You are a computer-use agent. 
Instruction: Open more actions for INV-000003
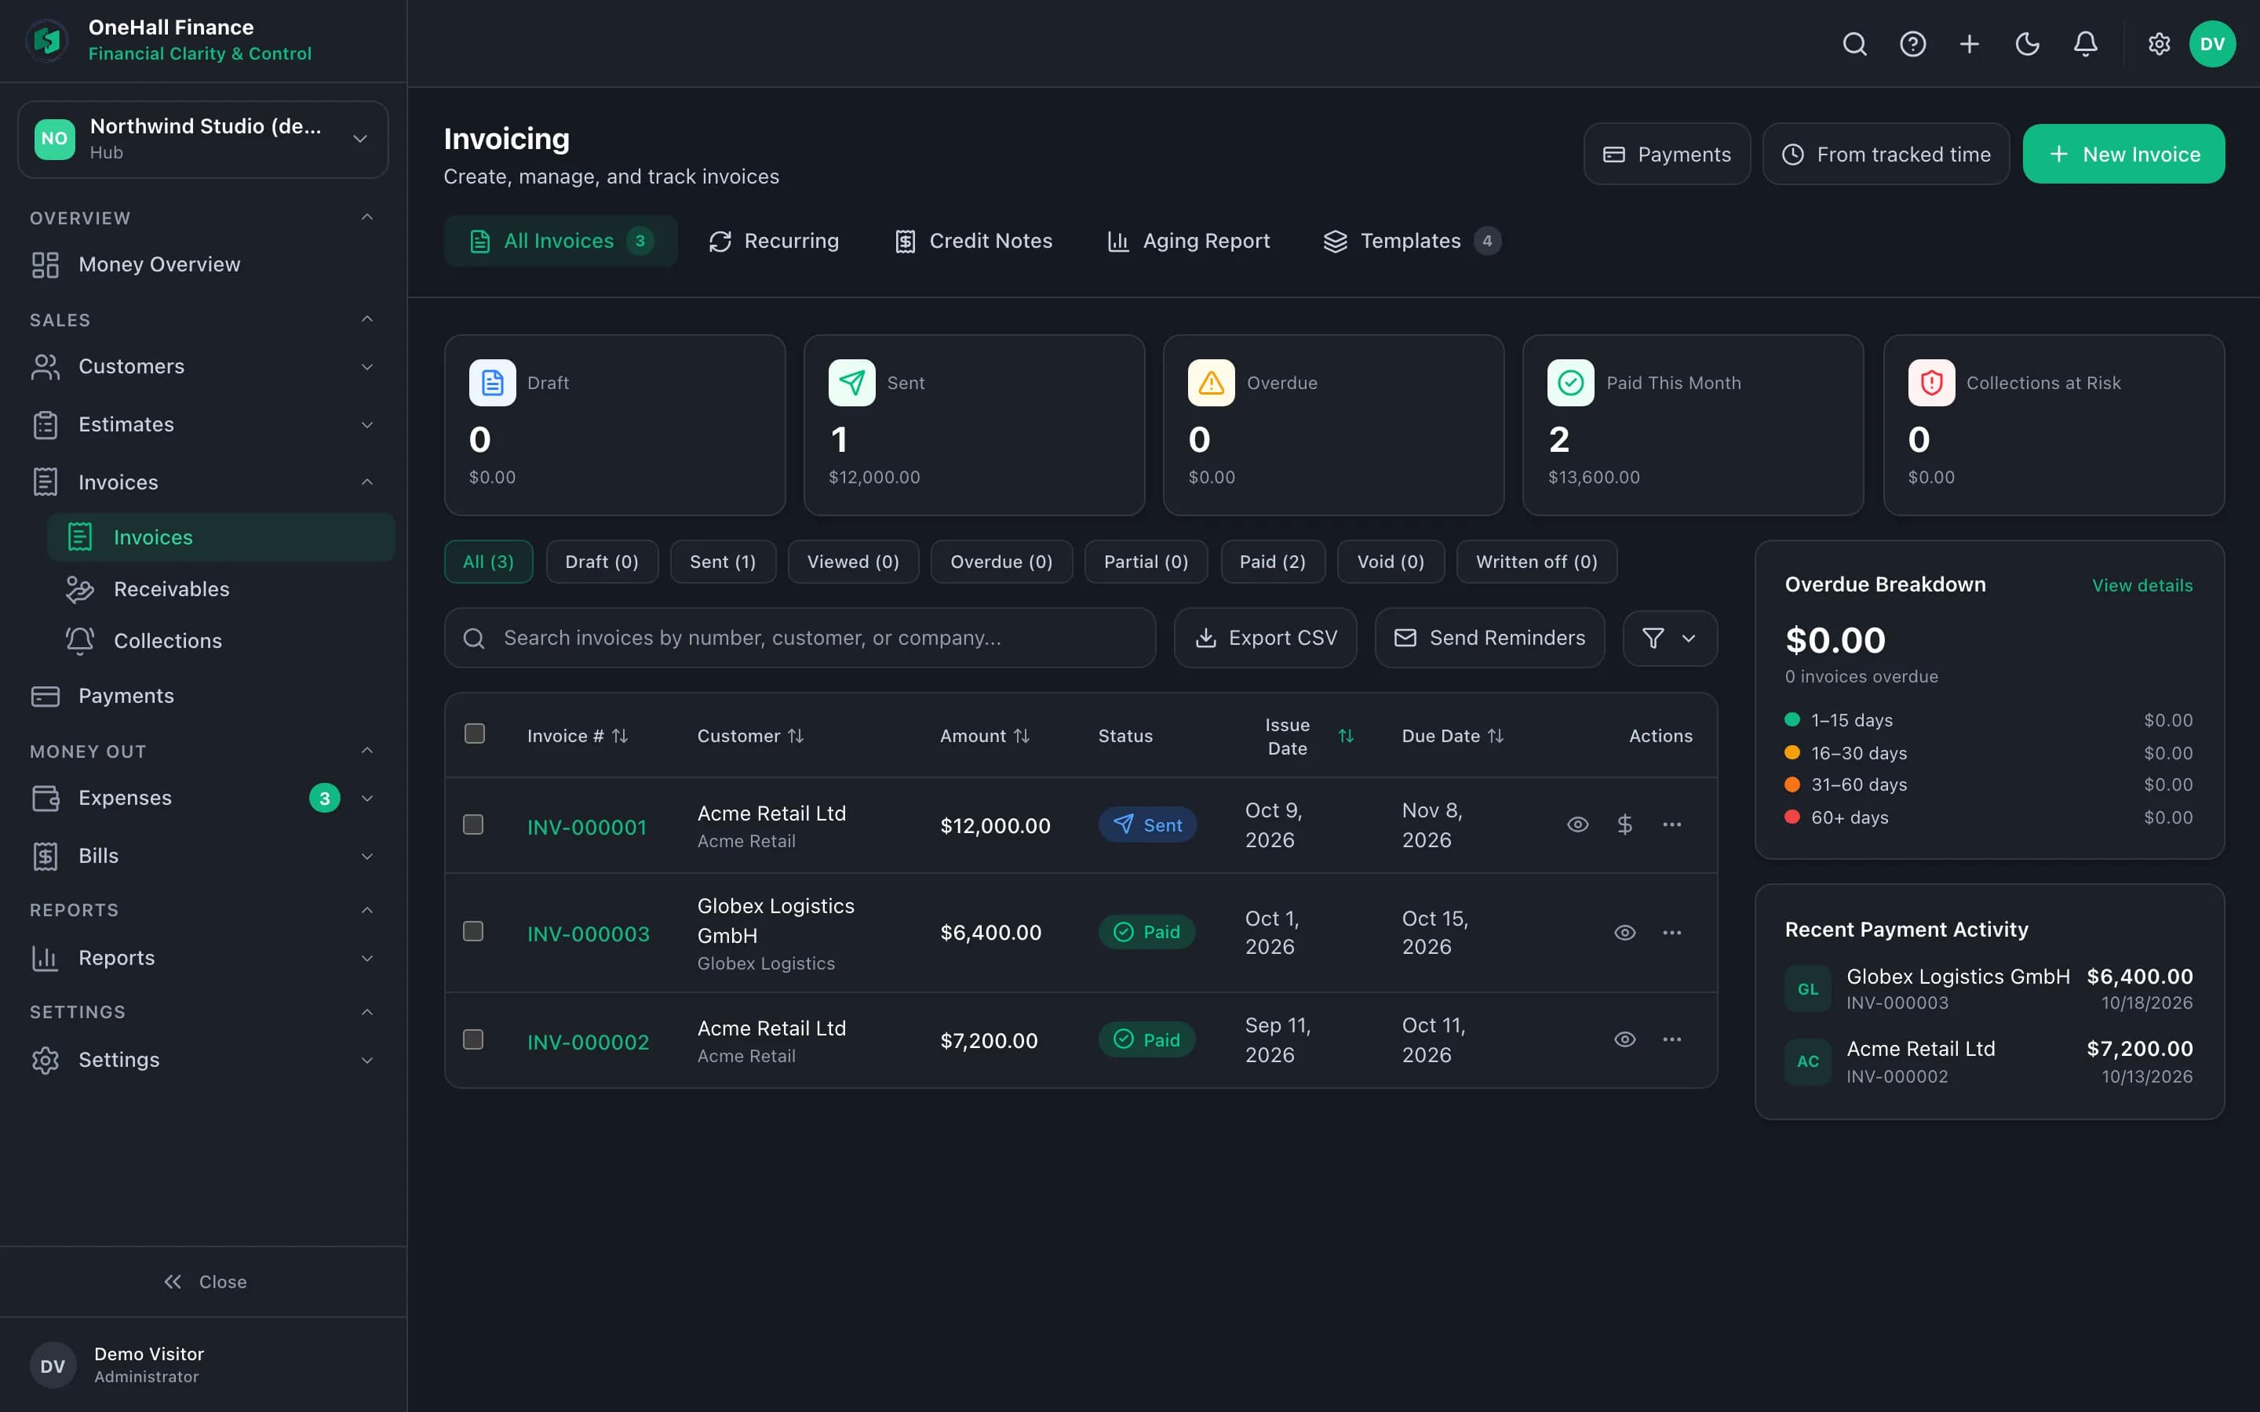(1671, 933)
